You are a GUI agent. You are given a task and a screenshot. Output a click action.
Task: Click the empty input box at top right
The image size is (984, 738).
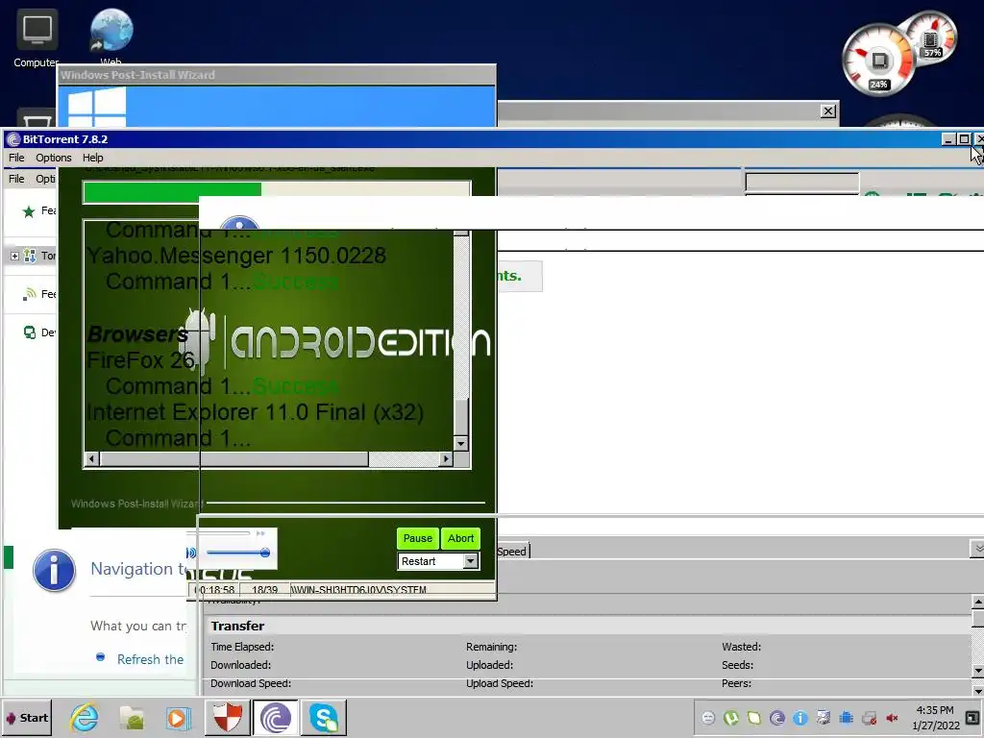802,182
